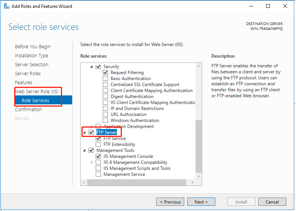This screenshot has width=296, height=211.
Task: Expand IIS 6 Management Compatibility node
Action: [x=92, y=162]
